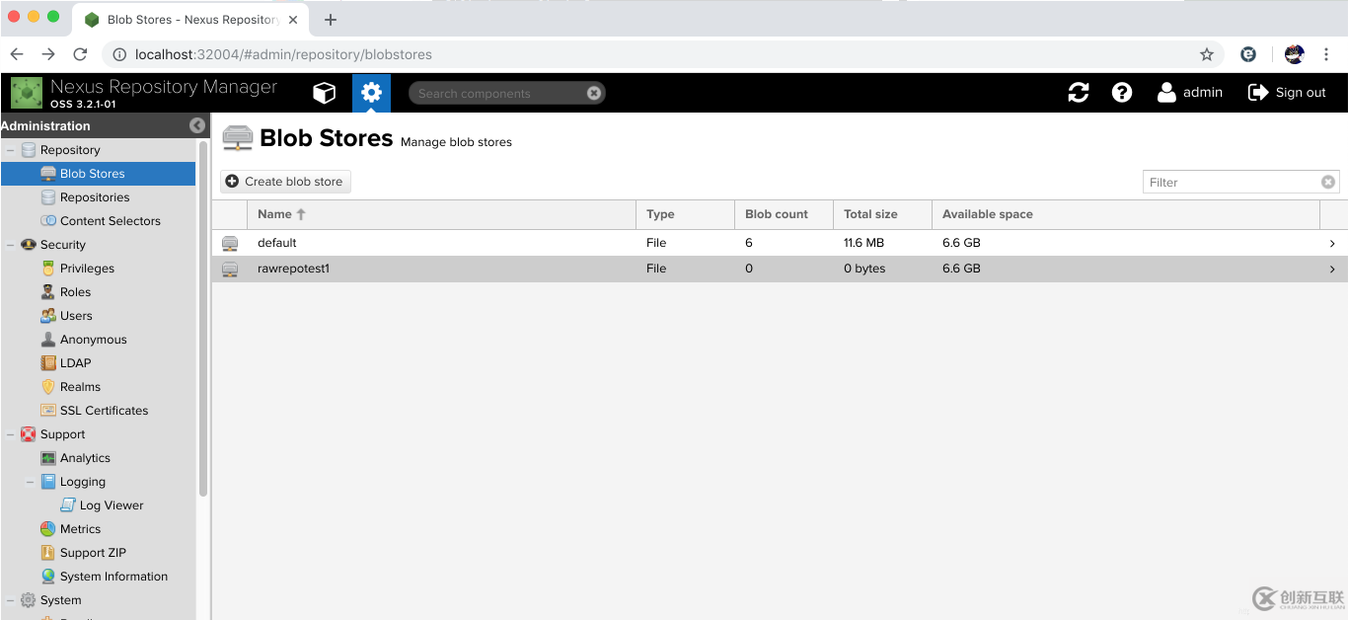1348x620 pixels.
Task: Collapse the Logging tree node
Action: pos(31,482)
